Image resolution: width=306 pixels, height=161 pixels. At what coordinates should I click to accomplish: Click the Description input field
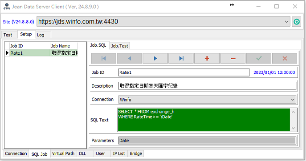[207, 86]
